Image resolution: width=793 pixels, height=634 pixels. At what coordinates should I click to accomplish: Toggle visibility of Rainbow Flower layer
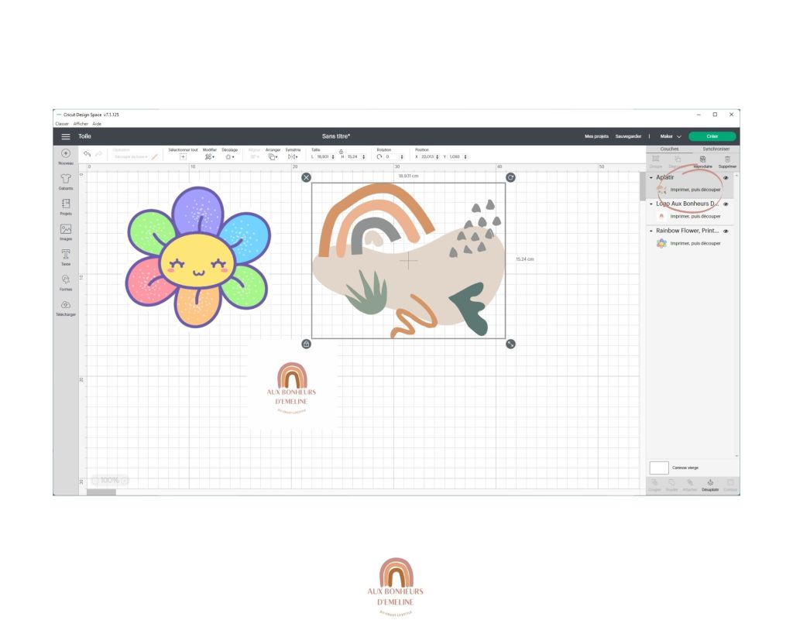coord(726,231)
